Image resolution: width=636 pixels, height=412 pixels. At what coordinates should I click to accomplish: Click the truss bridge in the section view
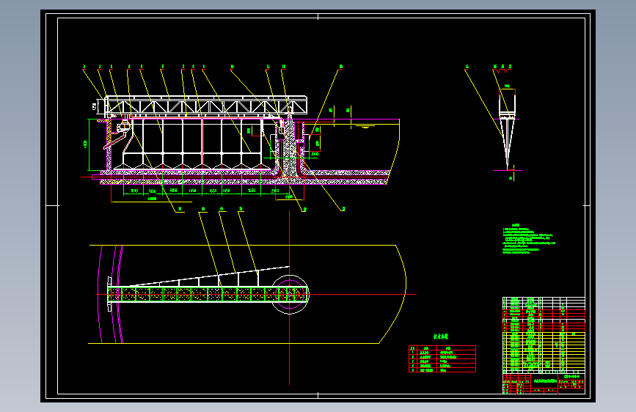point(205,106)
